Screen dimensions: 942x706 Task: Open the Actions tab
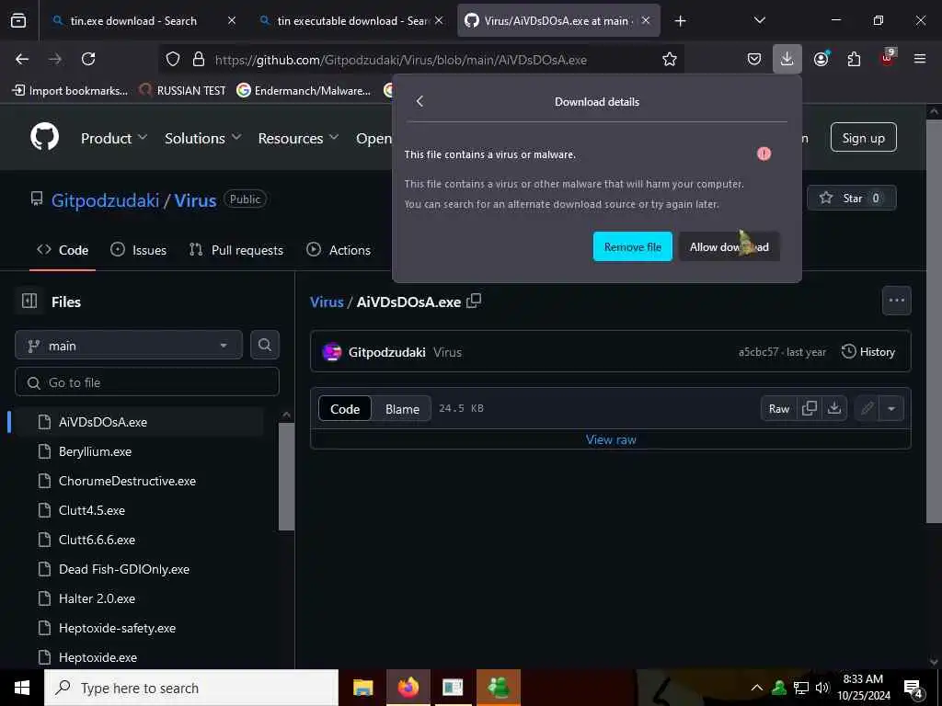click(339, 250)
